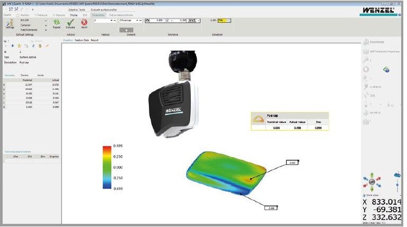The height and width of the screenshot is (227, 407).
Task: Click the green Repeat action icon
Action: pos(56,22)
